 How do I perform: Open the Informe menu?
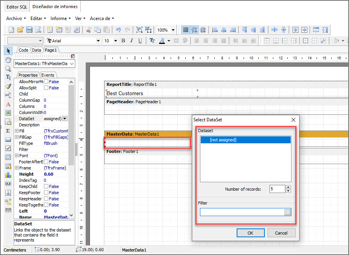(x=61, y=18)
